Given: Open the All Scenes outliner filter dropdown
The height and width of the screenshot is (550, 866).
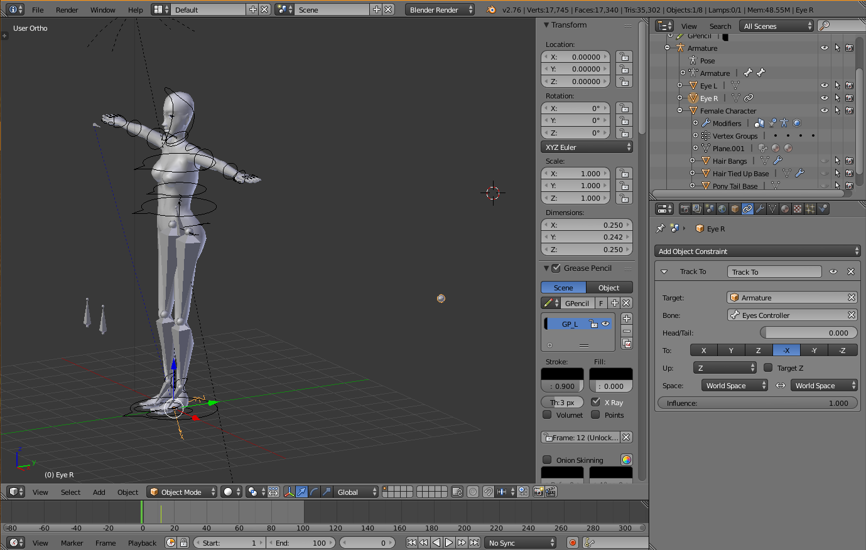Looking at the screenshot, I should pyautogui.click(x=777, y=26).
